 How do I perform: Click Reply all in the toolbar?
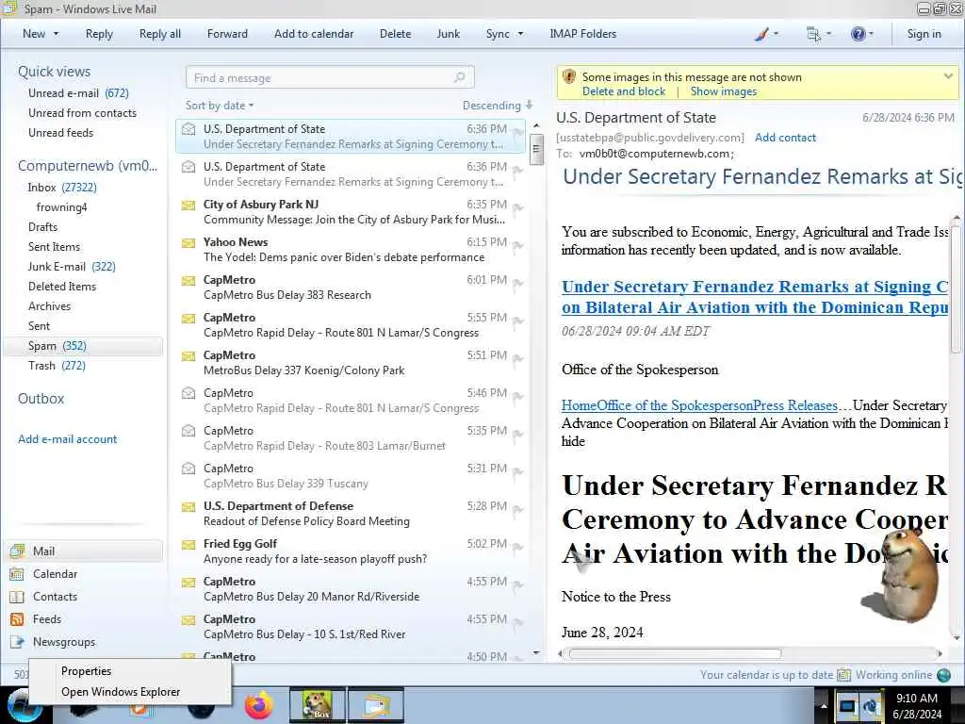[160, 34]
